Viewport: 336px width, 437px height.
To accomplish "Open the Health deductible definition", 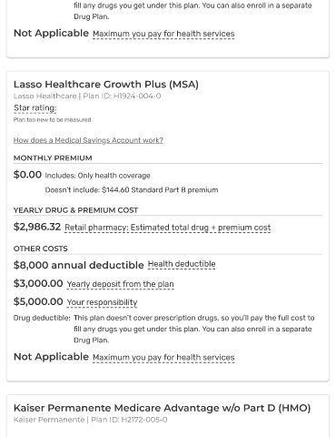I will [182, 264].
